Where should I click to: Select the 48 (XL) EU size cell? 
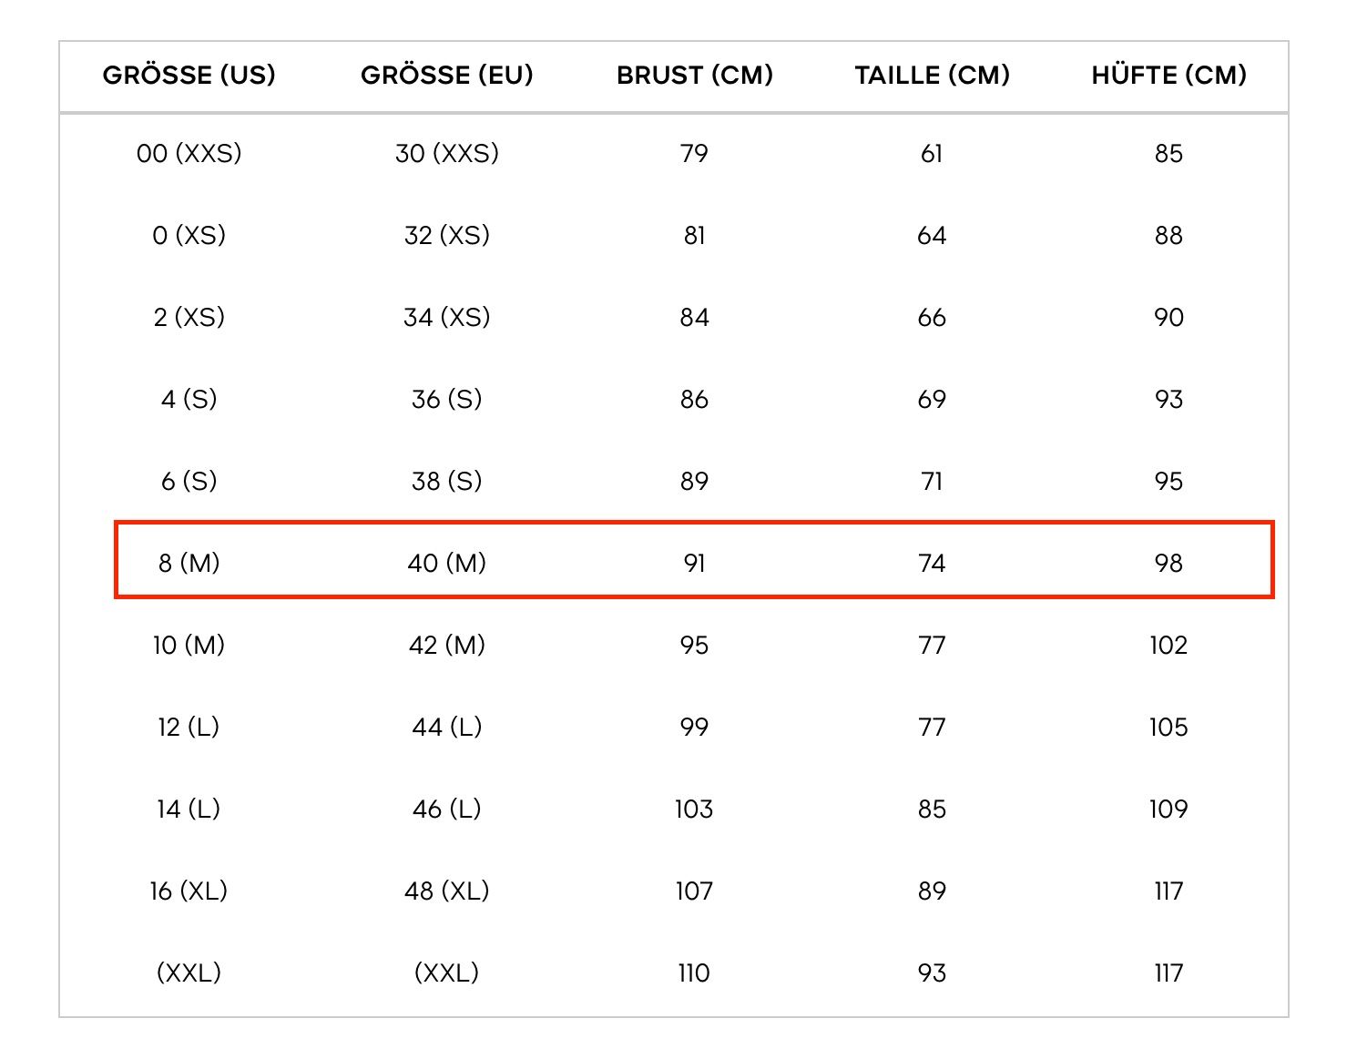coord(447,891)
